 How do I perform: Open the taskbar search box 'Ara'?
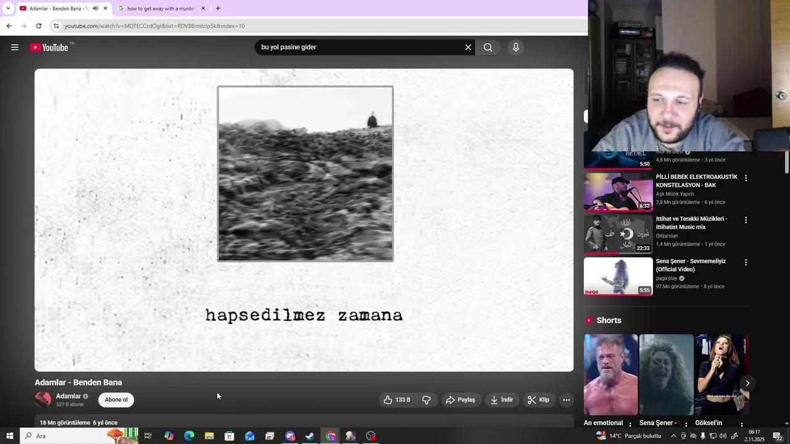pos(79,436)
